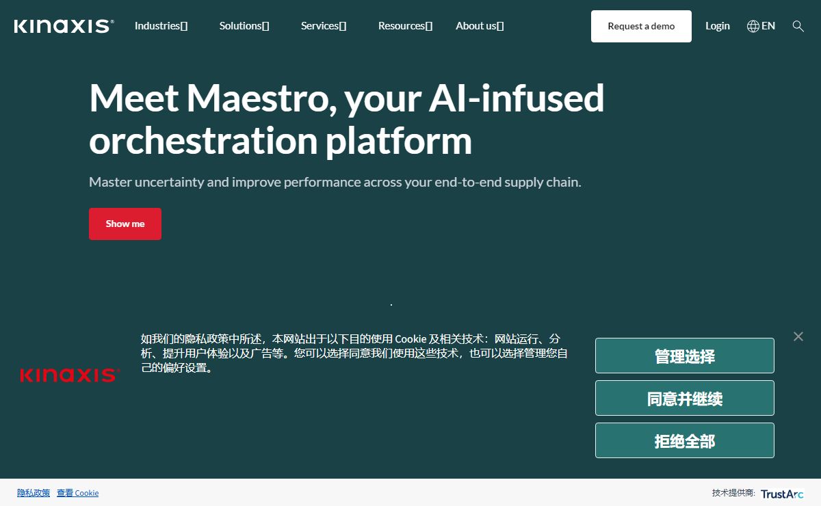Expand the Resources menu
Image resolution: width=821 pixels, height=506 pixels.
coord(405,26)
